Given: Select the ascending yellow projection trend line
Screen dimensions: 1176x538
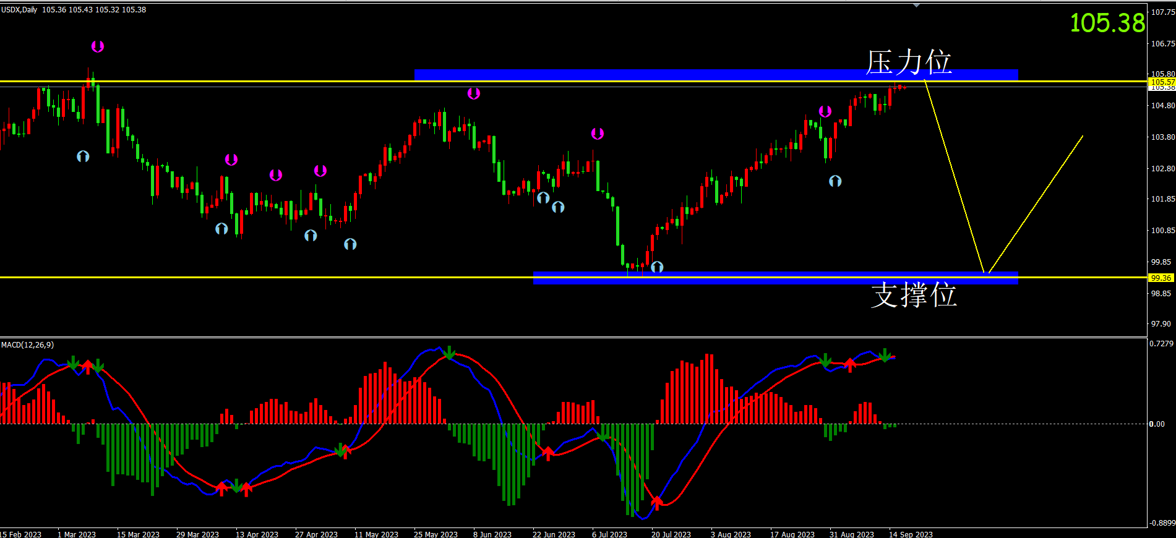Looking at the screenshot, I should [x=1036, y=204].
